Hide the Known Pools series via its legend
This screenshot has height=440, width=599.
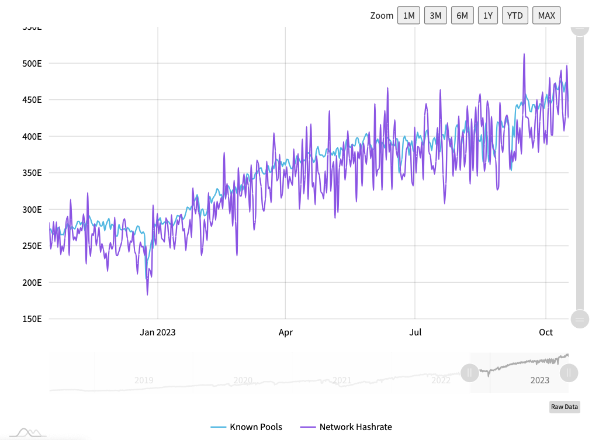[247, 427]
